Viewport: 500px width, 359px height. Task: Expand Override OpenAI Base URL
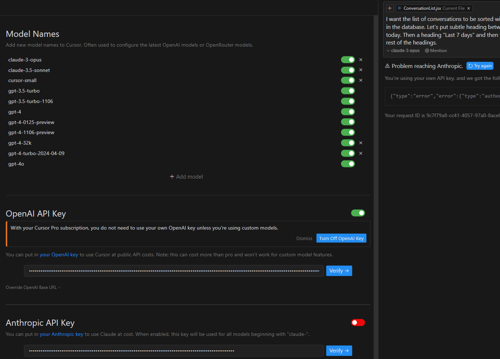(33, 287)
